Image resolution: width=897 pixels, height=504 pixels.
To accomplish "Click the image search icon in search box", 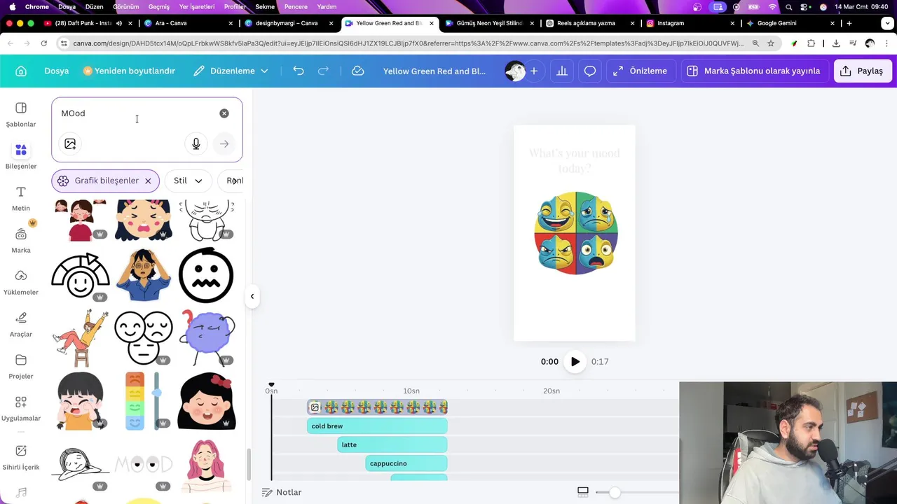I will pos(70,143).
